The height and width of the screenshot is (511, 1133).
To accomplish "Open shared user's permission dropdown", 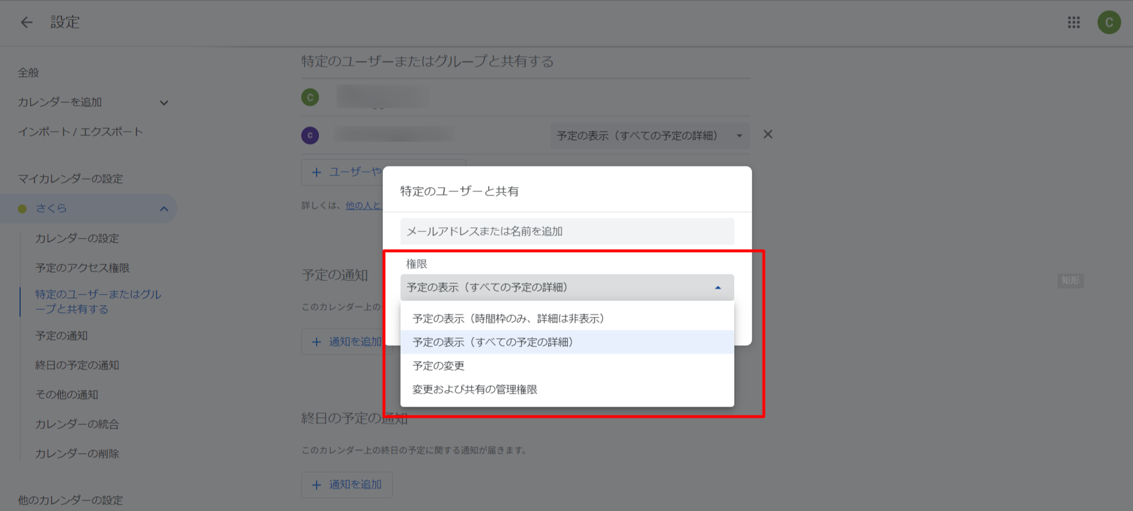I will pos(649,136).
